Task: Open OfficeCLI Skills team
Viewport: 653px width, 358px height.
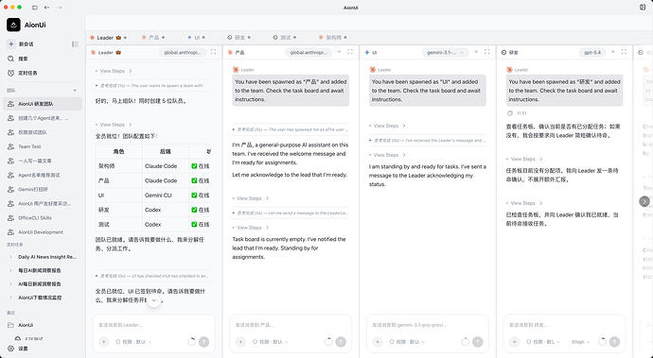Action: tap(43, 218)
